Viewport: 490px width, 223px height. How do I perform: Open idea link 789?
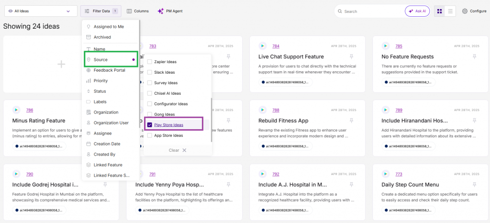click(399, 110)
